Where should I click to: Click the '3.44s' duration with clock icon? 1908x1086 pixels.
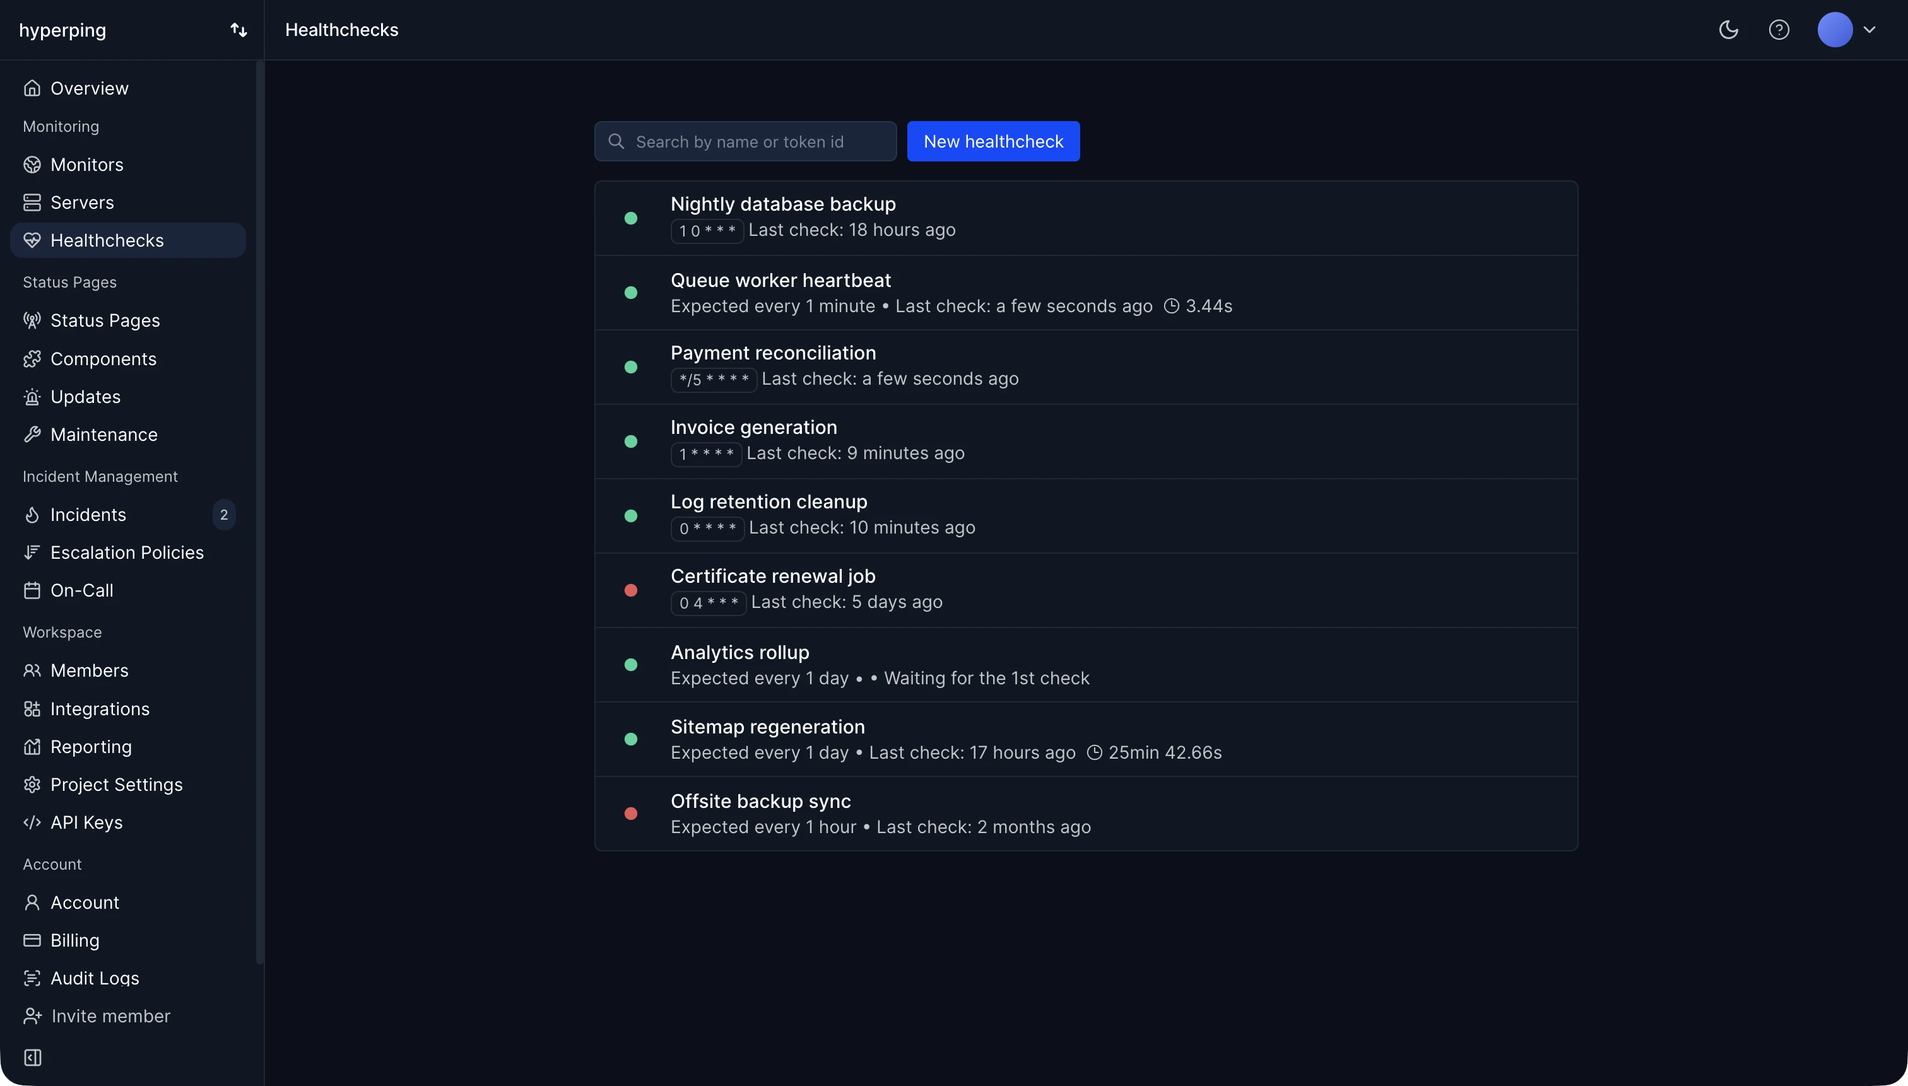coord(1198,306)
